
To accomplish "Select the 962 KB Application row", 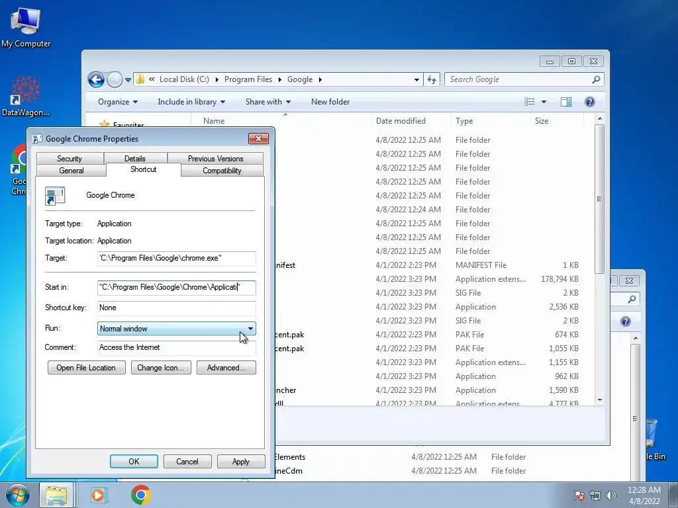I will tap(432, 376).
